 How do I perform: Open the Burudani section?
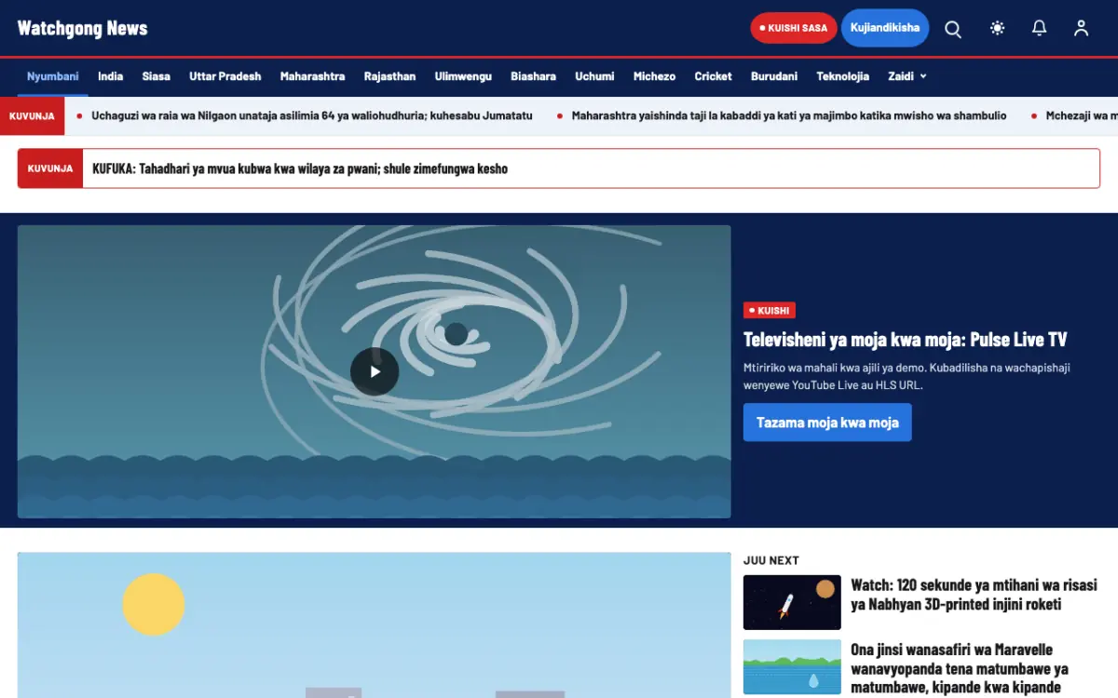tap(774, 76)
